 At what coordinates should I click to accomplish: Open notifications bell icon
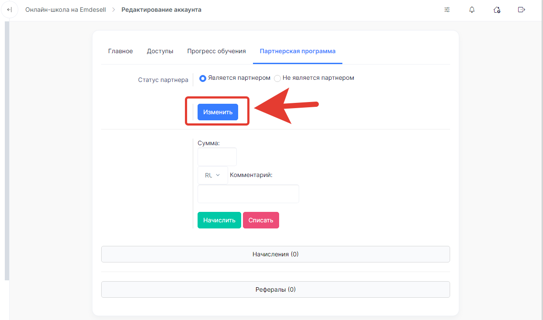click(472, 10)
